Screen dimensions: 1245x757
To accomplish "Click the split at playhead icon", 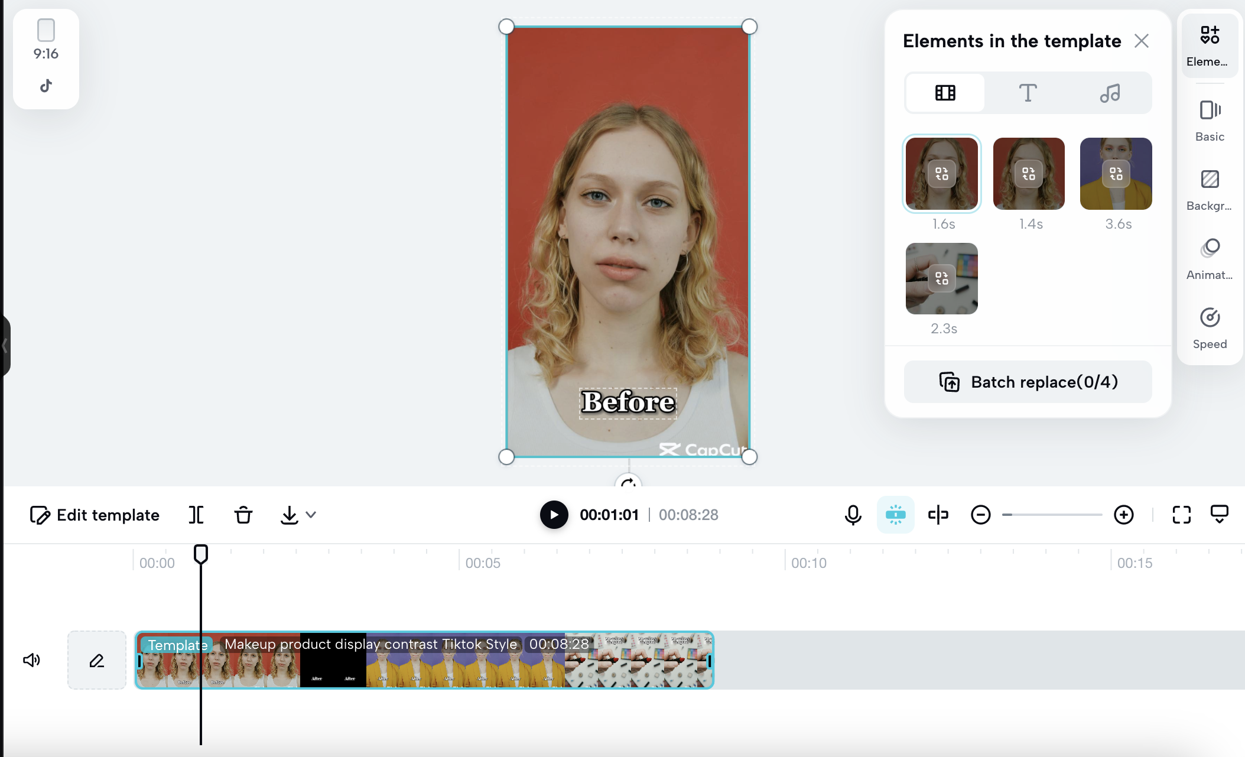I will tap(938, 515).
